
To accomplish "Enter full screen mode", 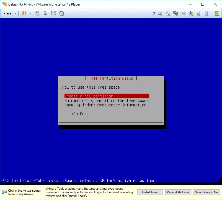I will (x=53, y=13).
